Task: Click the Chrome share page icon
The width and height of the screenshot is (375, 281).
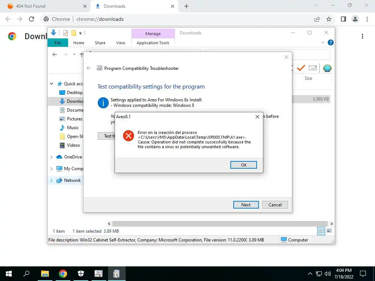Action: [x=317, y=19]
